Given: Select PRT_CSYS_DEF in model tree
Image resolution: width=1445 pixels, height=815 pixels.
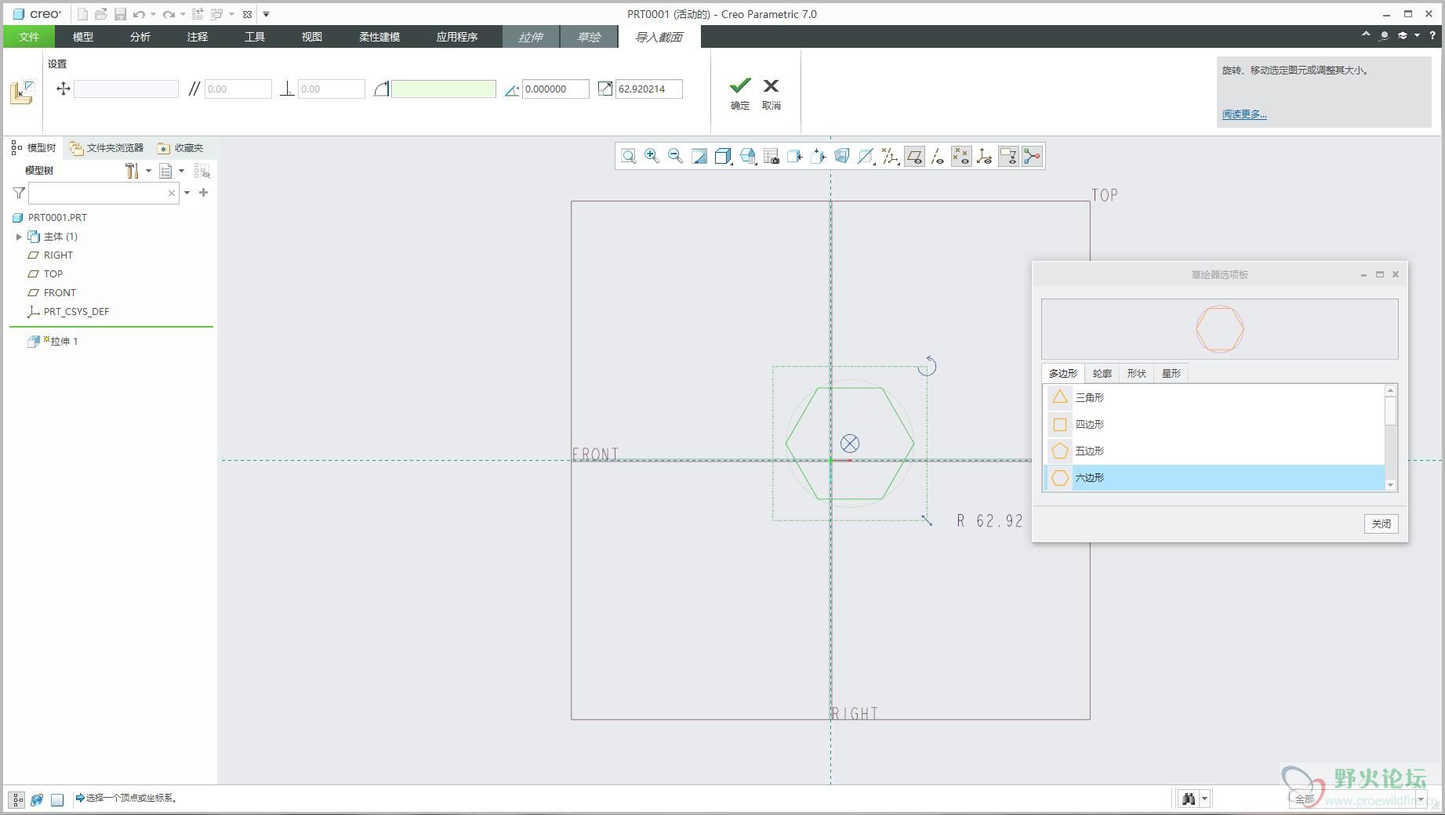Looking at the screenshot, I should click(76, 312).
